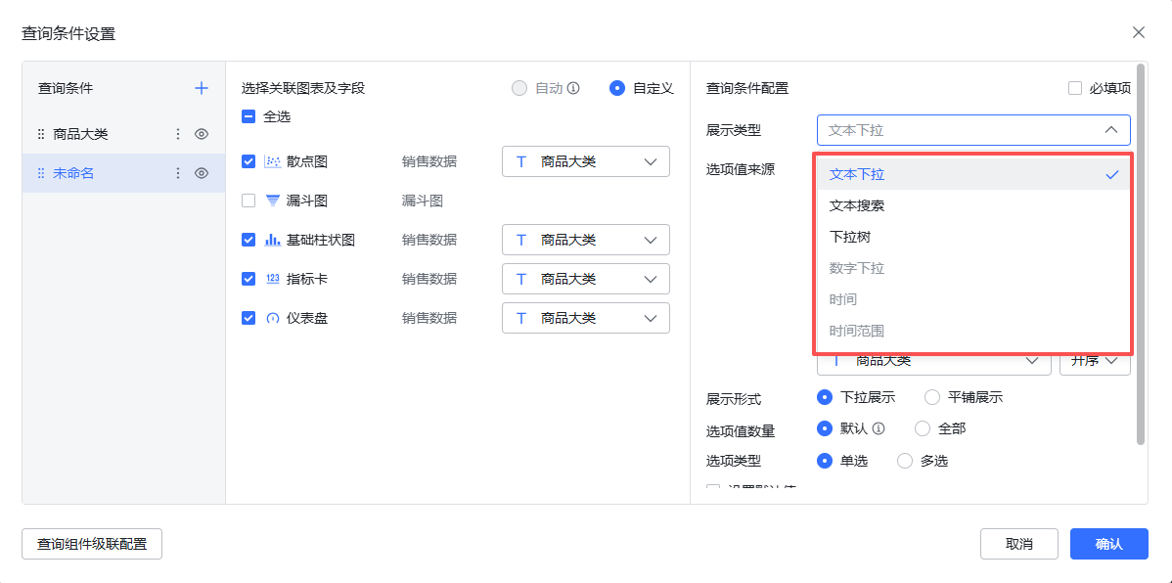Click the 散点图 scatter chart icon
The width and height of the screenshot is (1172, 583).
point(271,161)
